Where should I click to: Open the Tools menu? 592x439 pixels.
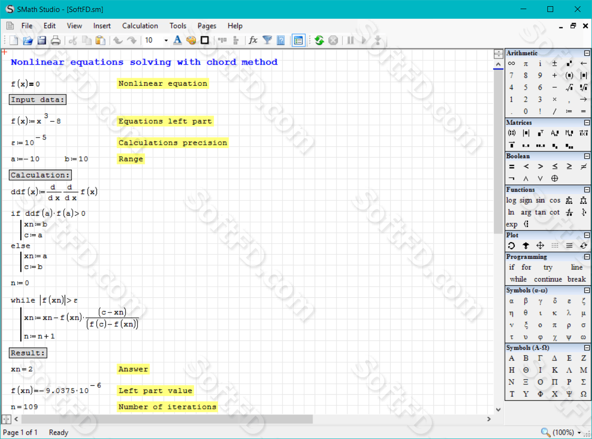coord(178,26)
